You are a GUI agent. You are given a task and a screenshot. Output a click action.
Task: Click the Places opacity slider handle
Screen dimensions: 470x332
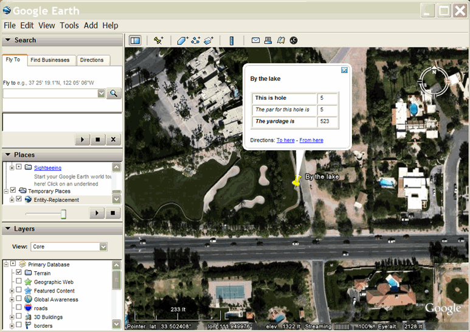pos(63,214)
